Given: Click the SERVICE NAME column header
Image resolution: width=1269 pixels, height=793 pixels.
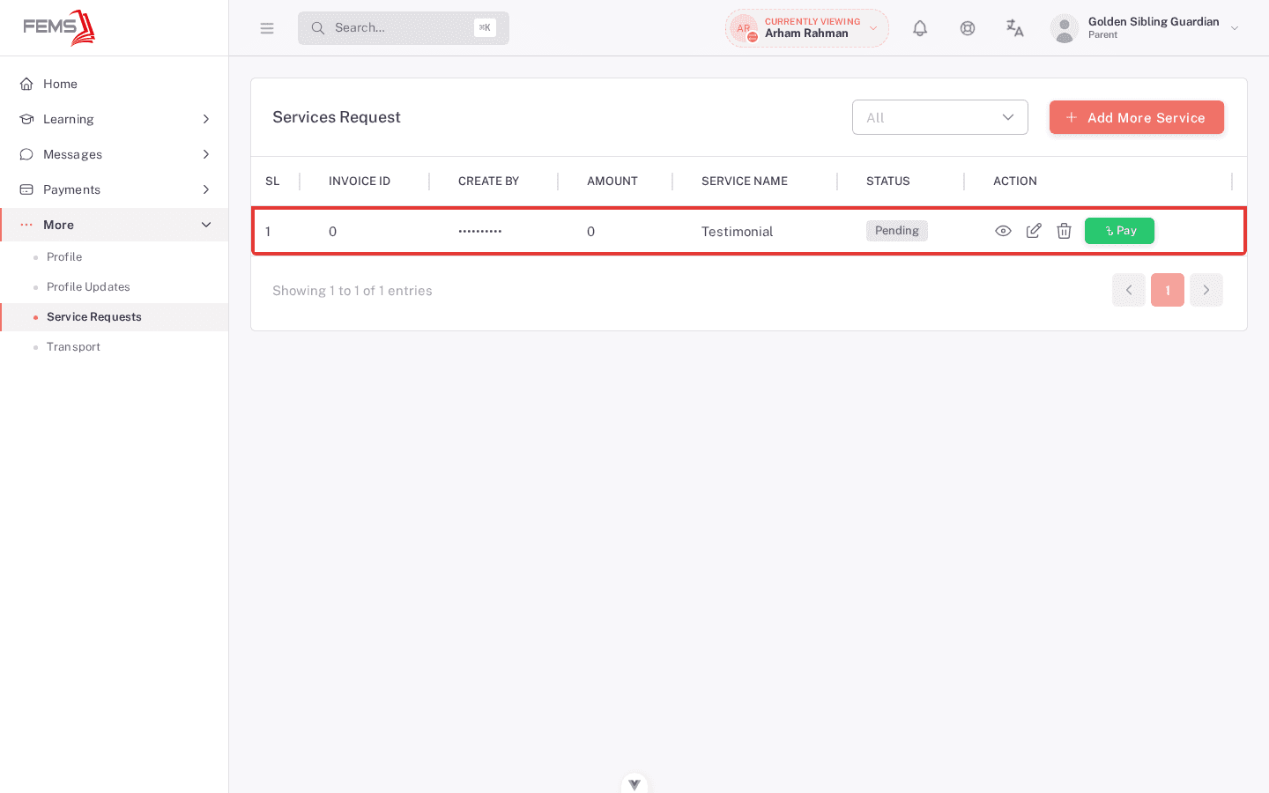Looking at the screenshot, I should point(745,182).
